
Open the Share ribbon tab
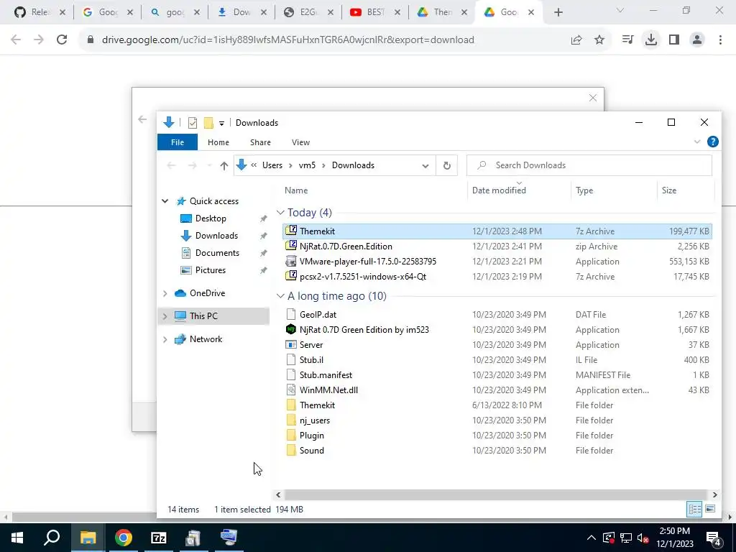click(x=260, y=142)
